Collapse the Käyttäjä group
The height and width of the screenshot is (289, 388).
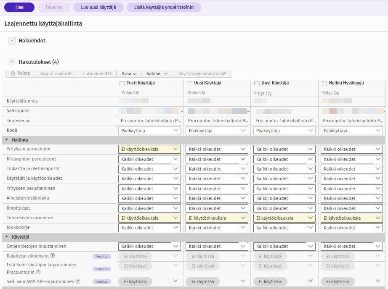(x=7, y=237)
